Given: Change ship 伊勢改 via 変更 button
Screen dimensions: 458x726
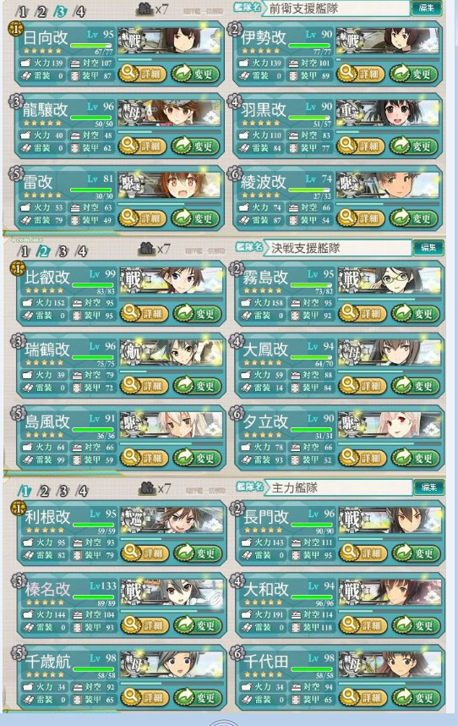Looking at the screenshot, I should (x=412, y=74).
